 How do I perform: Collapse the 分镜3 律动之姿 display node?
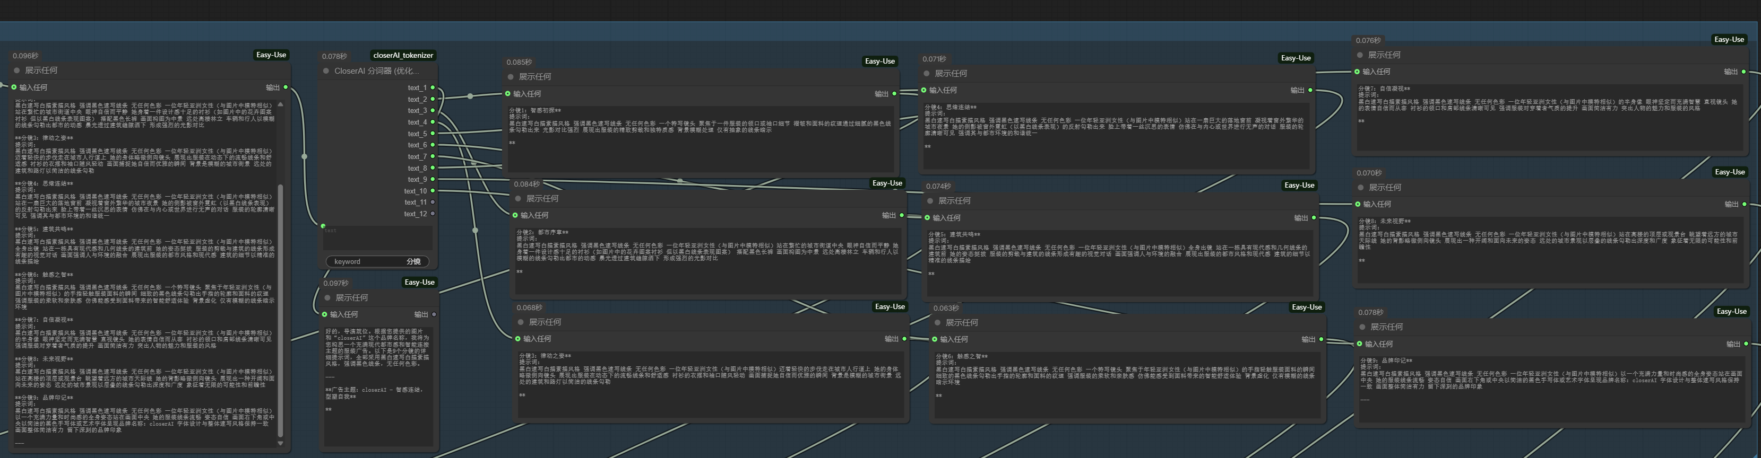tap(520, 322)
